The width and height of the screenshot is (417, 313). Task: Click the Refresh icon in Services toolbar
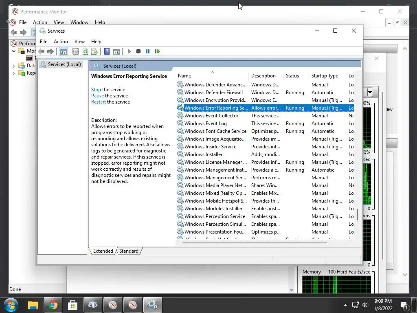point(85,51)
